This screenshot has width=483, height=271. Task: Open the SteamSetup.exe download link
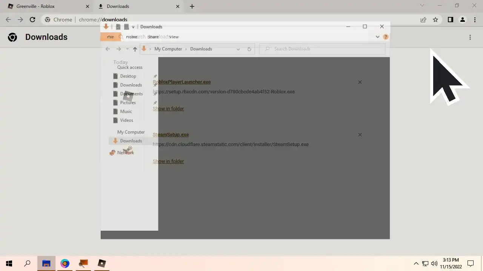(x=171, y=134)
